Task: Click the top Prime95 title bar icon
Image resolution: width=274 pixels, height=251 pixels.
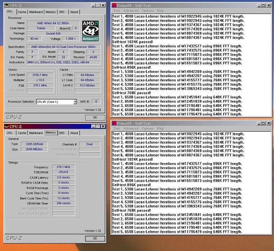Action: tap(114, 5)
